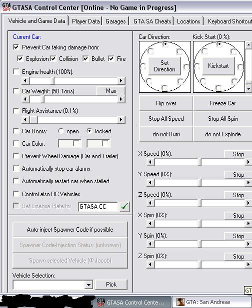Open Locations tab

click(188, 21)
